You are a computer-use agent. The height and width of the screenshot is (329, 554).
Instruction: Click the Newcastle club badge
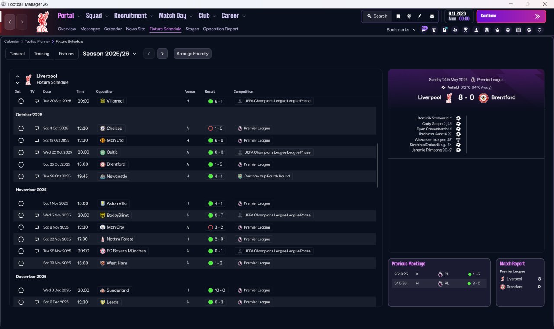(103, 177)
